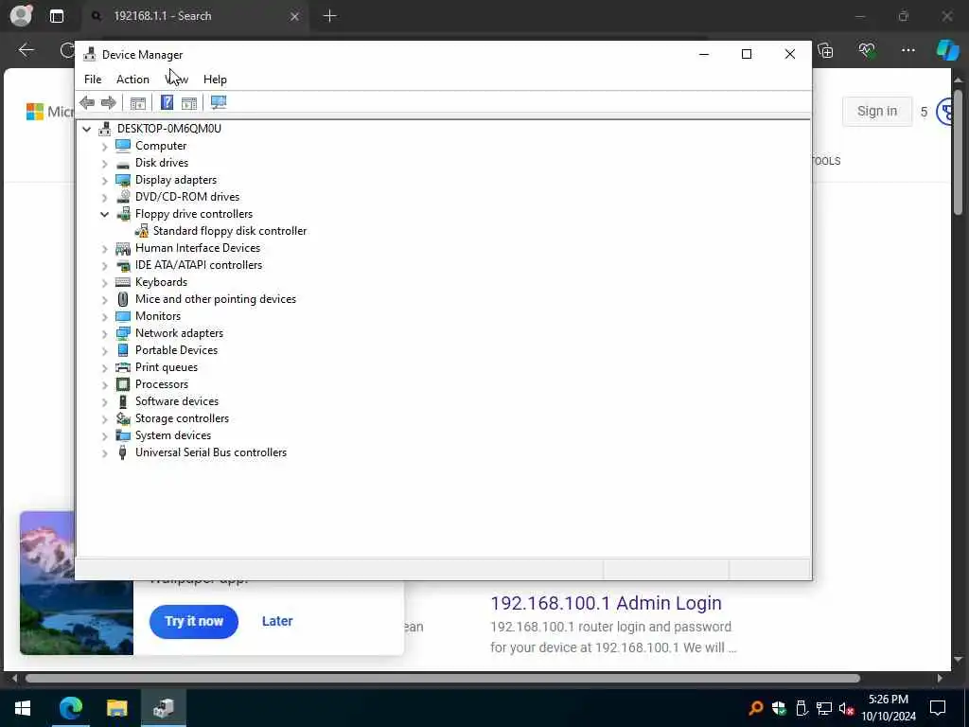Viewport: 969px width, 727px height.
Task: Open the Action menu
Action: point(132,80)
